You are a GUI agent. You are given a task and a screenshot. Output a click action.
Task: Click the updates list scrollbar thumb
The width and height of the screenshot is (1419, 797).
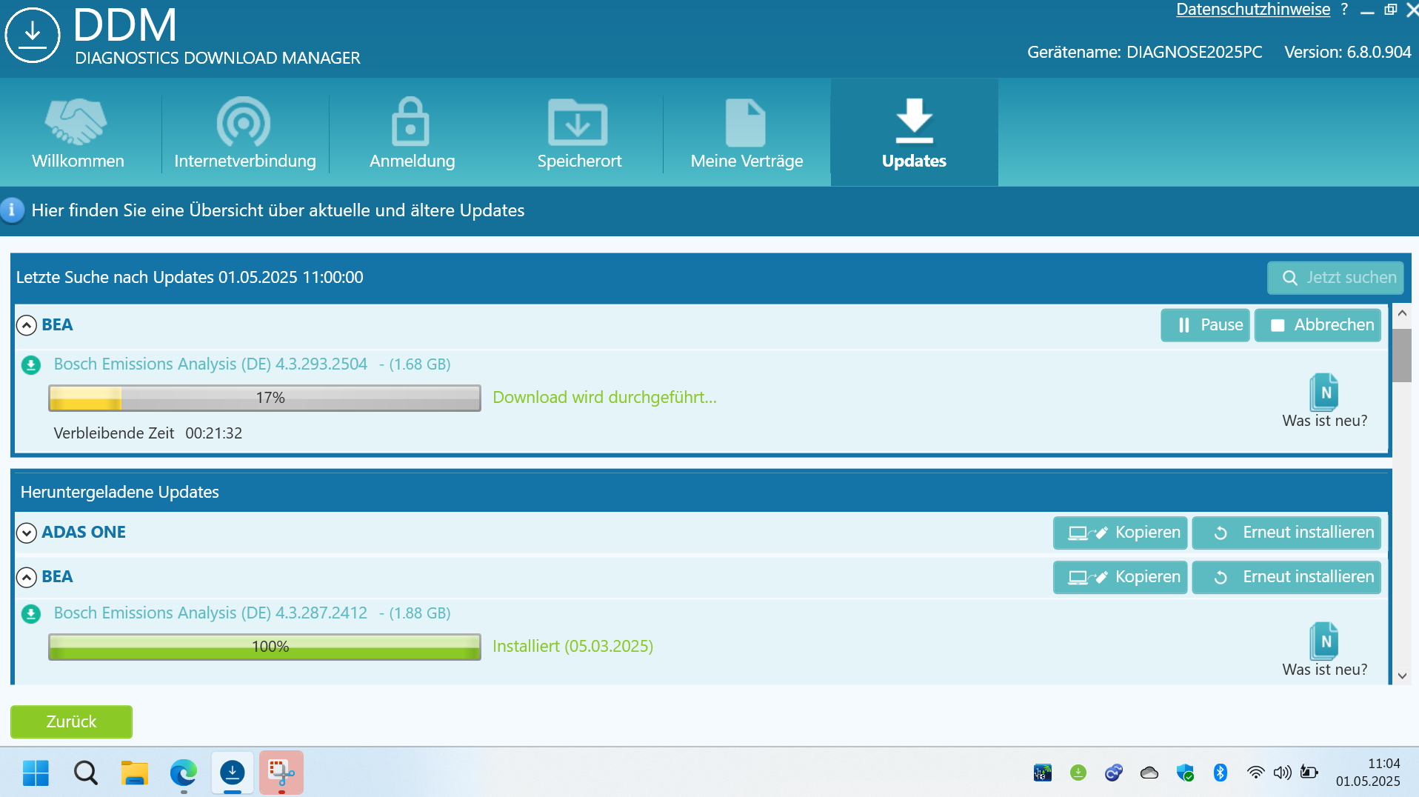click(1402, 356)
